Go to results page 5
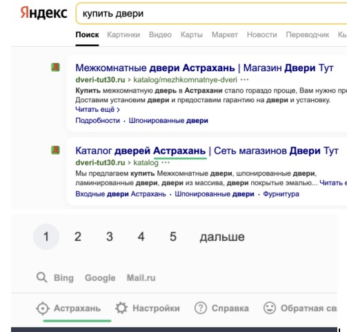This screenshot has height=332, width=347. [x=173, y=237]
